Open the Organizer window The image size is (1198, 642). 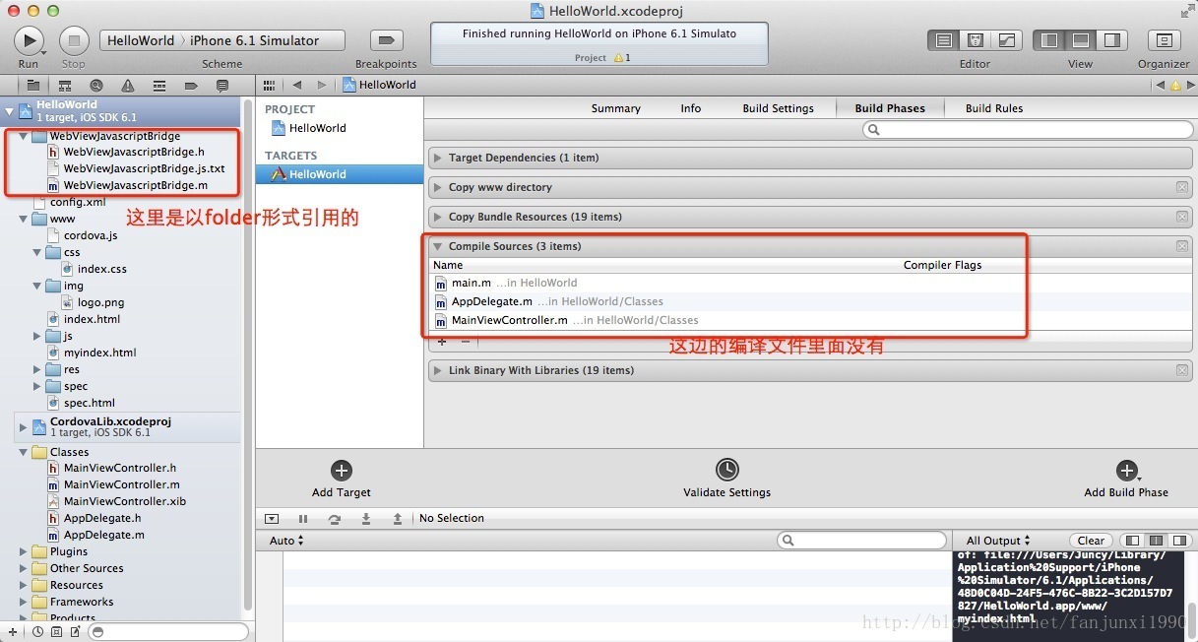(1165, 40)
